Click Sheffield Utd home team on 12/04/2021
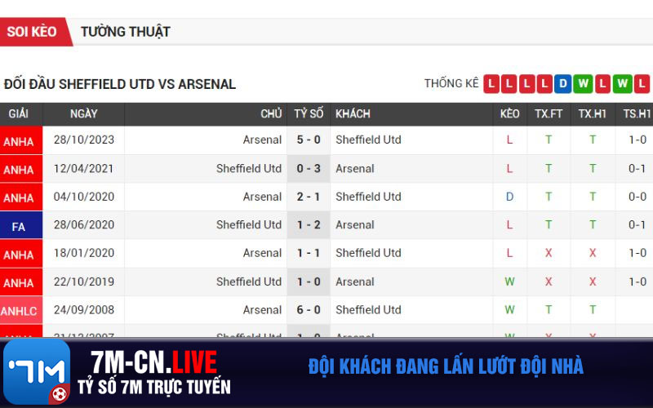Viewport: 653px width, 408px height. [x=249, y=169]
